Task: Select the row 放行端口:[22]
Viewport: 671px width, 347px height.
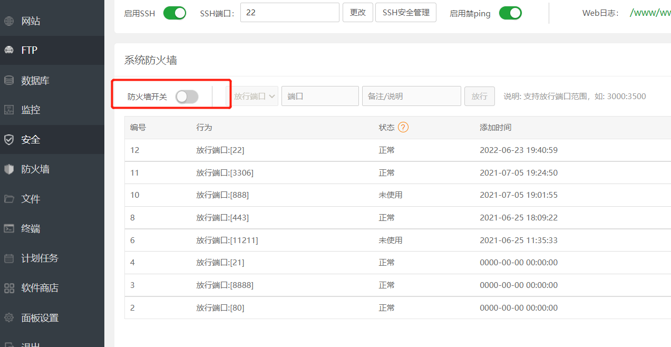Action: 397,150
